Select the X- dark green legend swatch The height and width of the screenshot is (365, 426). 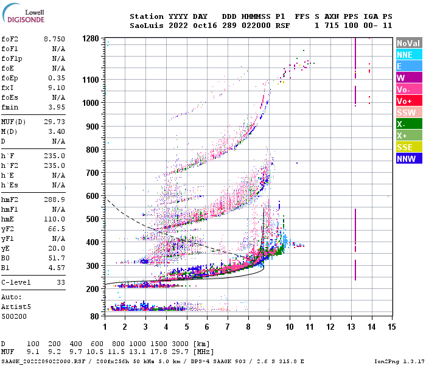pyautogui.click(x=409, y=124)
